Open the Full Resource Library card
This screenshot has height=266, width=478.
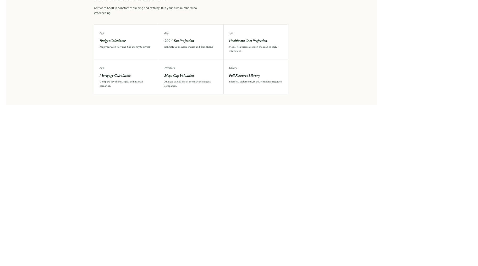(x=256, y=77)
